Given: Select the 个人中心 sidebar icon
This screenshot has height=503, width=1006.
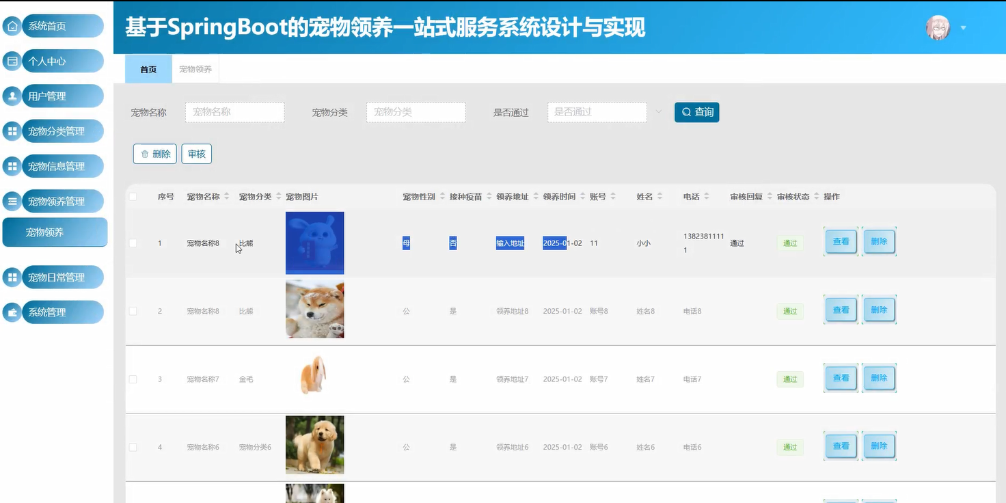Looking at the screenshot, I should (11, 60).
